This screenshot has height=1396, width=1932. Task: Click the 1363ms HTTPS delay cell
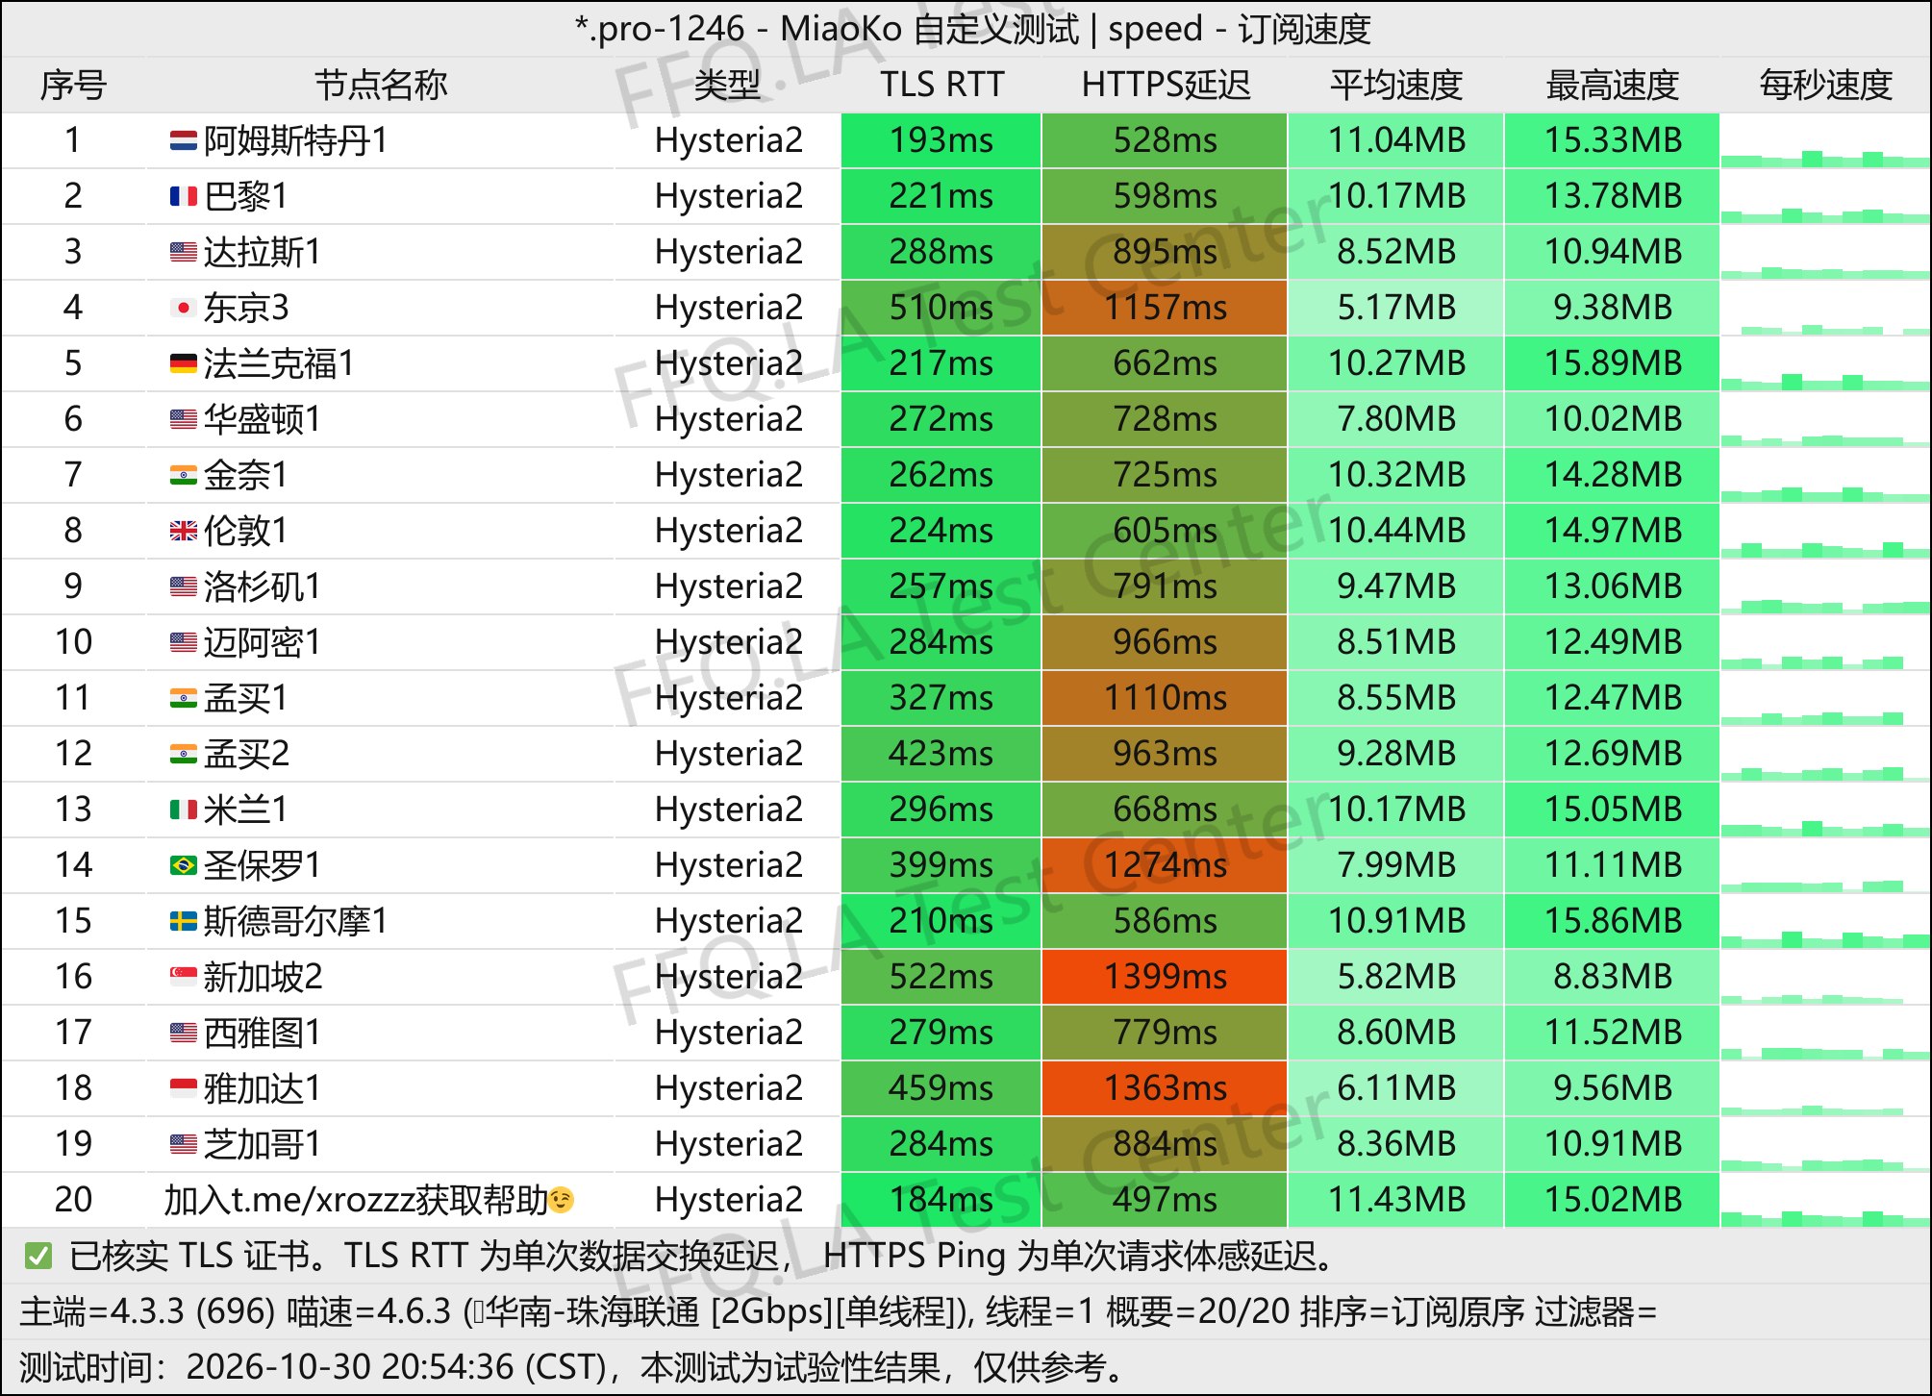[1165, 1088]
